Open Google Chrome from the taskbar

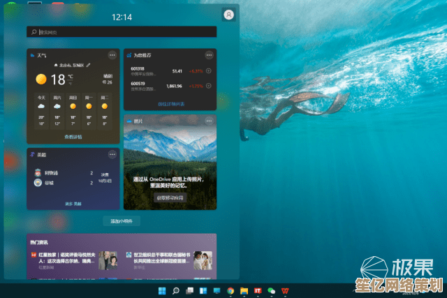(x=230, y=290)
